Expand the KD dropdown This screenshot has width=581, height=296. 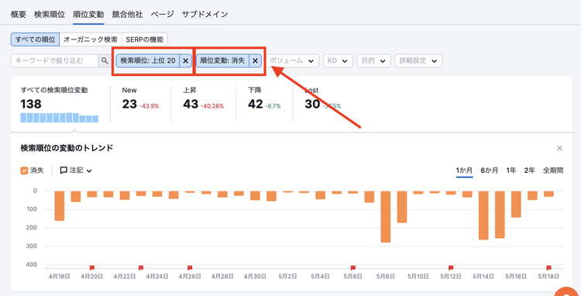(338, 60)
